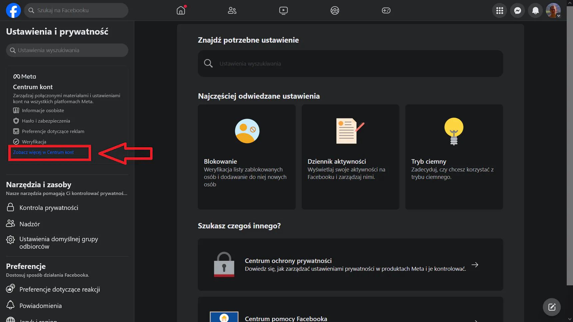Select the Kontrola prywatności lock icon
The image size is (573, 322).
pos(10,207)
